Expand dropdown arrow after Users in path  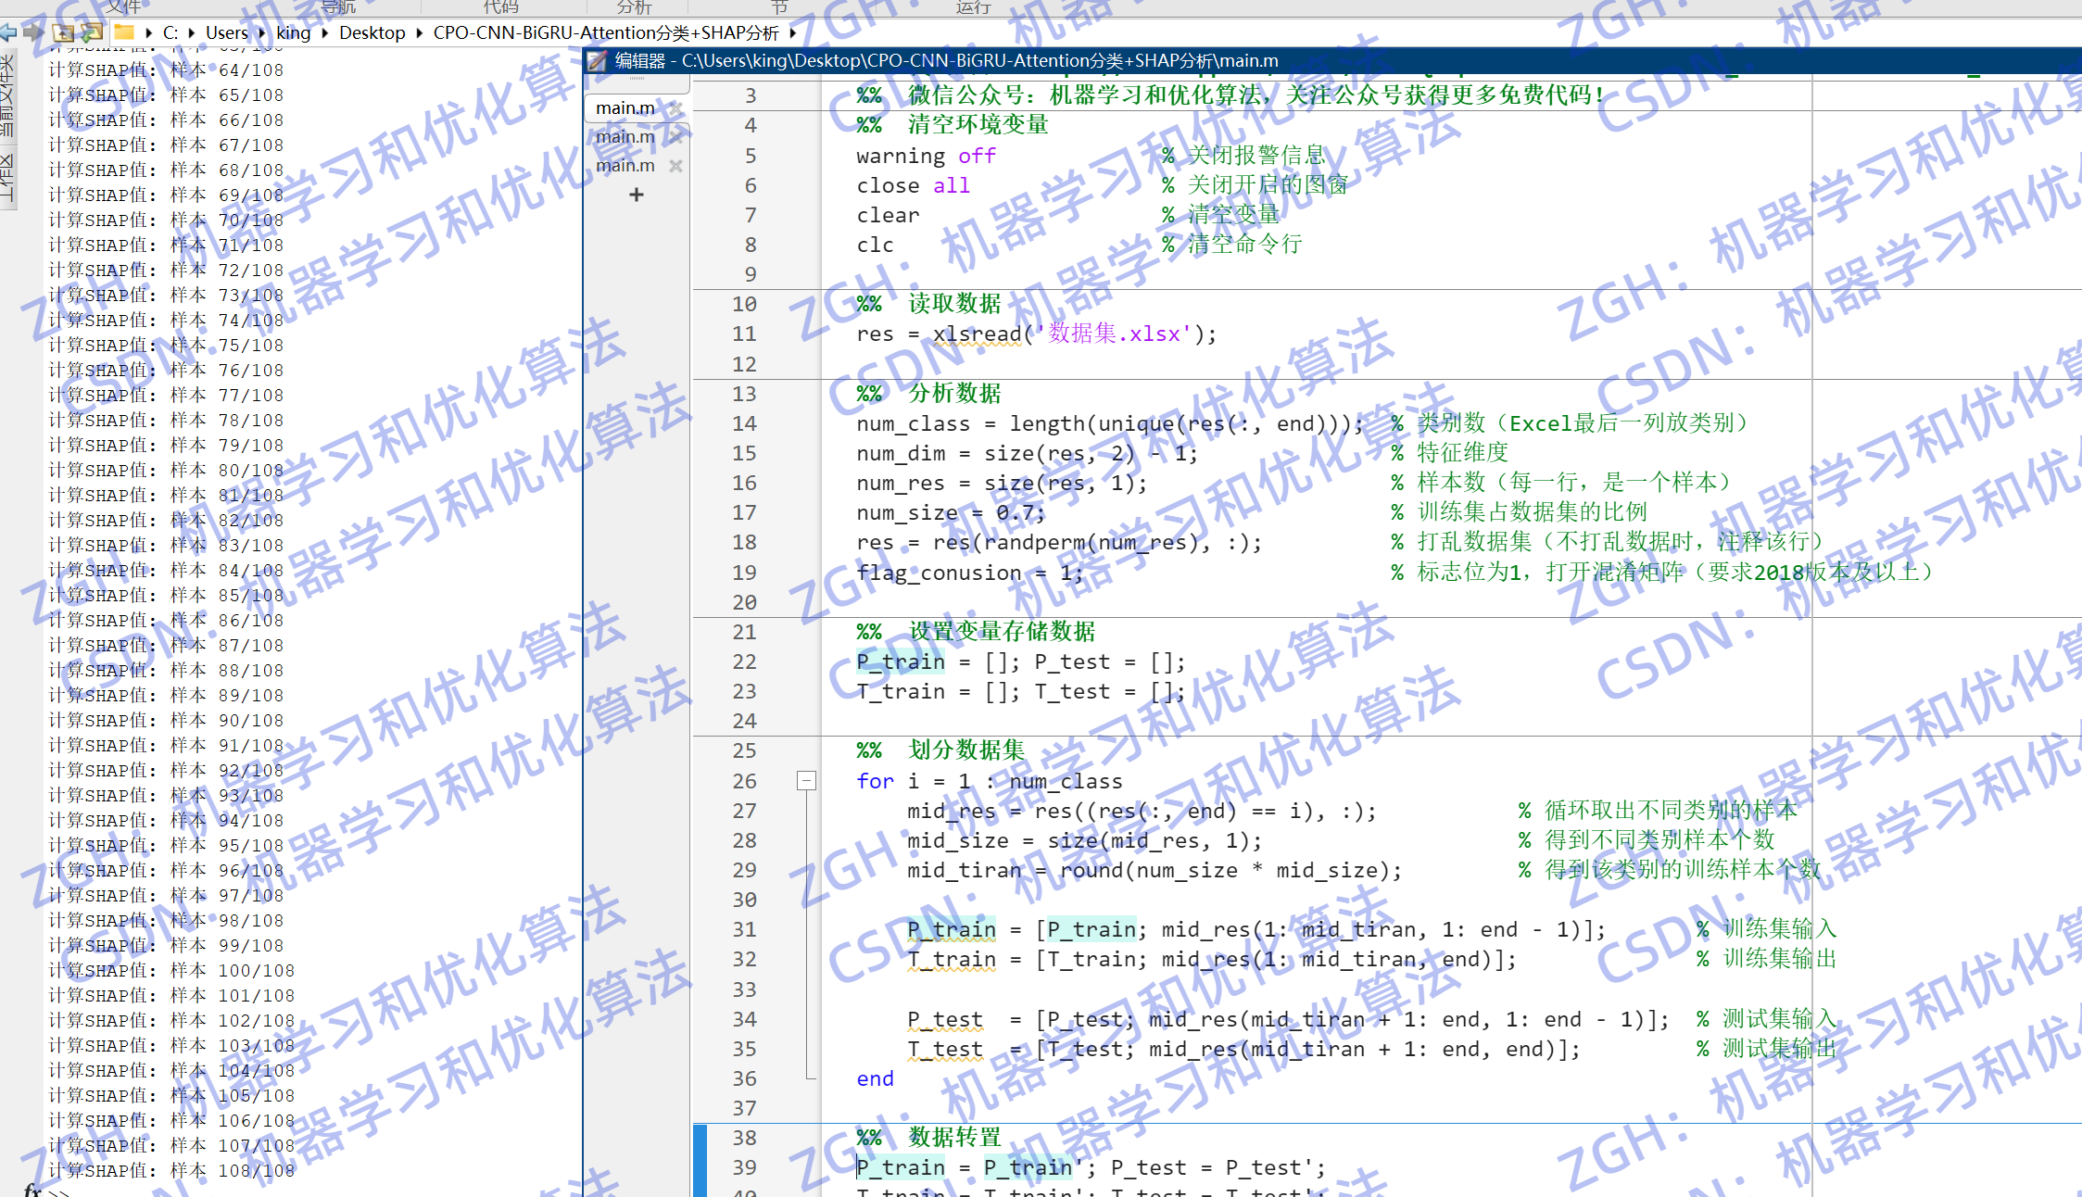[x=262, y=32]
